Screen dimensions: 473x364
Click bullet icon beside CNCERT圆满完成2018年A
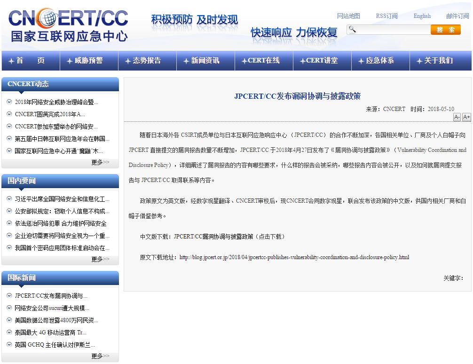pyautogui.click(x=9, y=114)
